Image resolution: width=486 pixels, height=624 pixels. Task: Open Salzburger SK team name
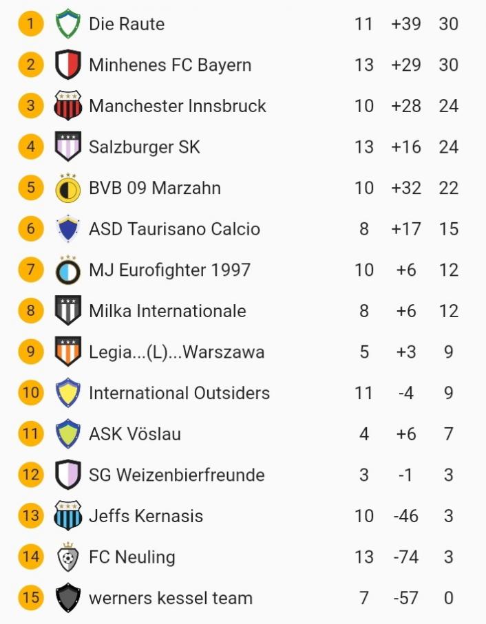pyautogui.click(x=145, y=147)
